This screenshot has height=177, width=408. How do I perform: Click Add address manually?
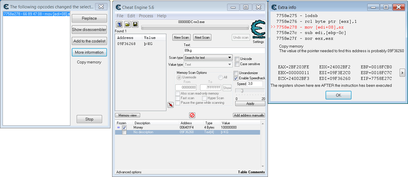(x=249, y=115)
